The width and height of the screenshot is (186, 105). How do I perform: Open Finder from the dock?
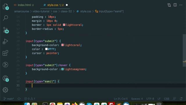pyautogui.click(x=27, y=104)
